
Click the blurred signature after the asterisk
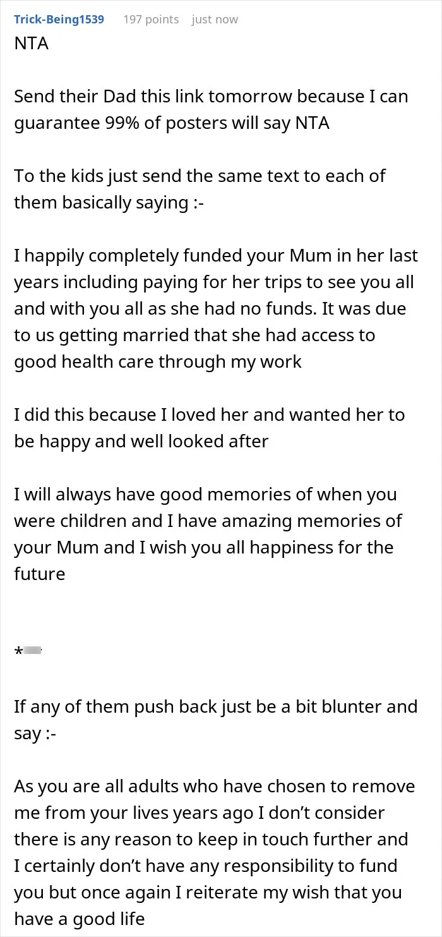pos(33,650)
